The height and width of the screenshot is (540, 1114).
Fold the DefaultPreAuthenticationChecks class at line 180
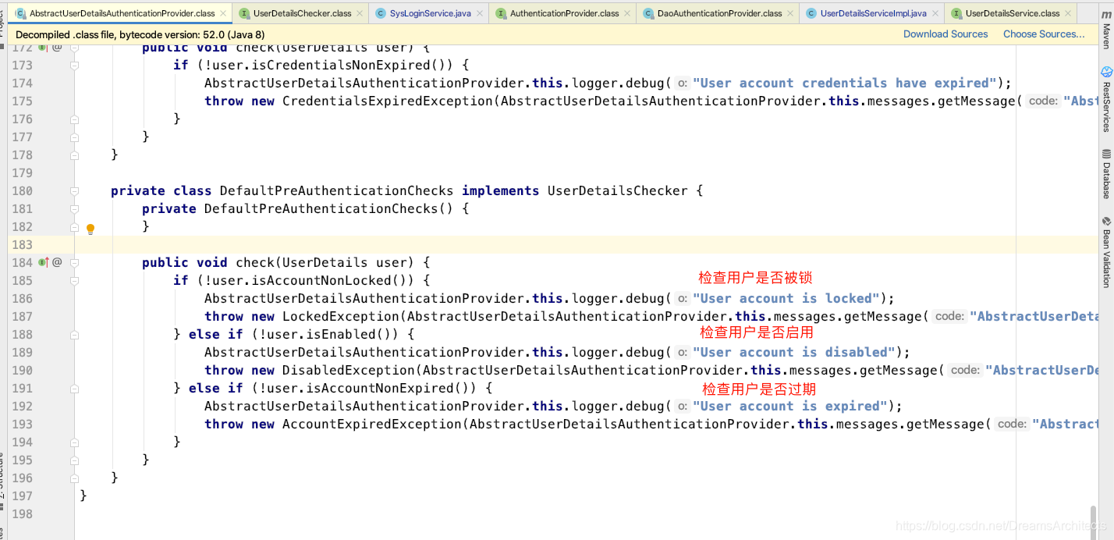(75, 191)
